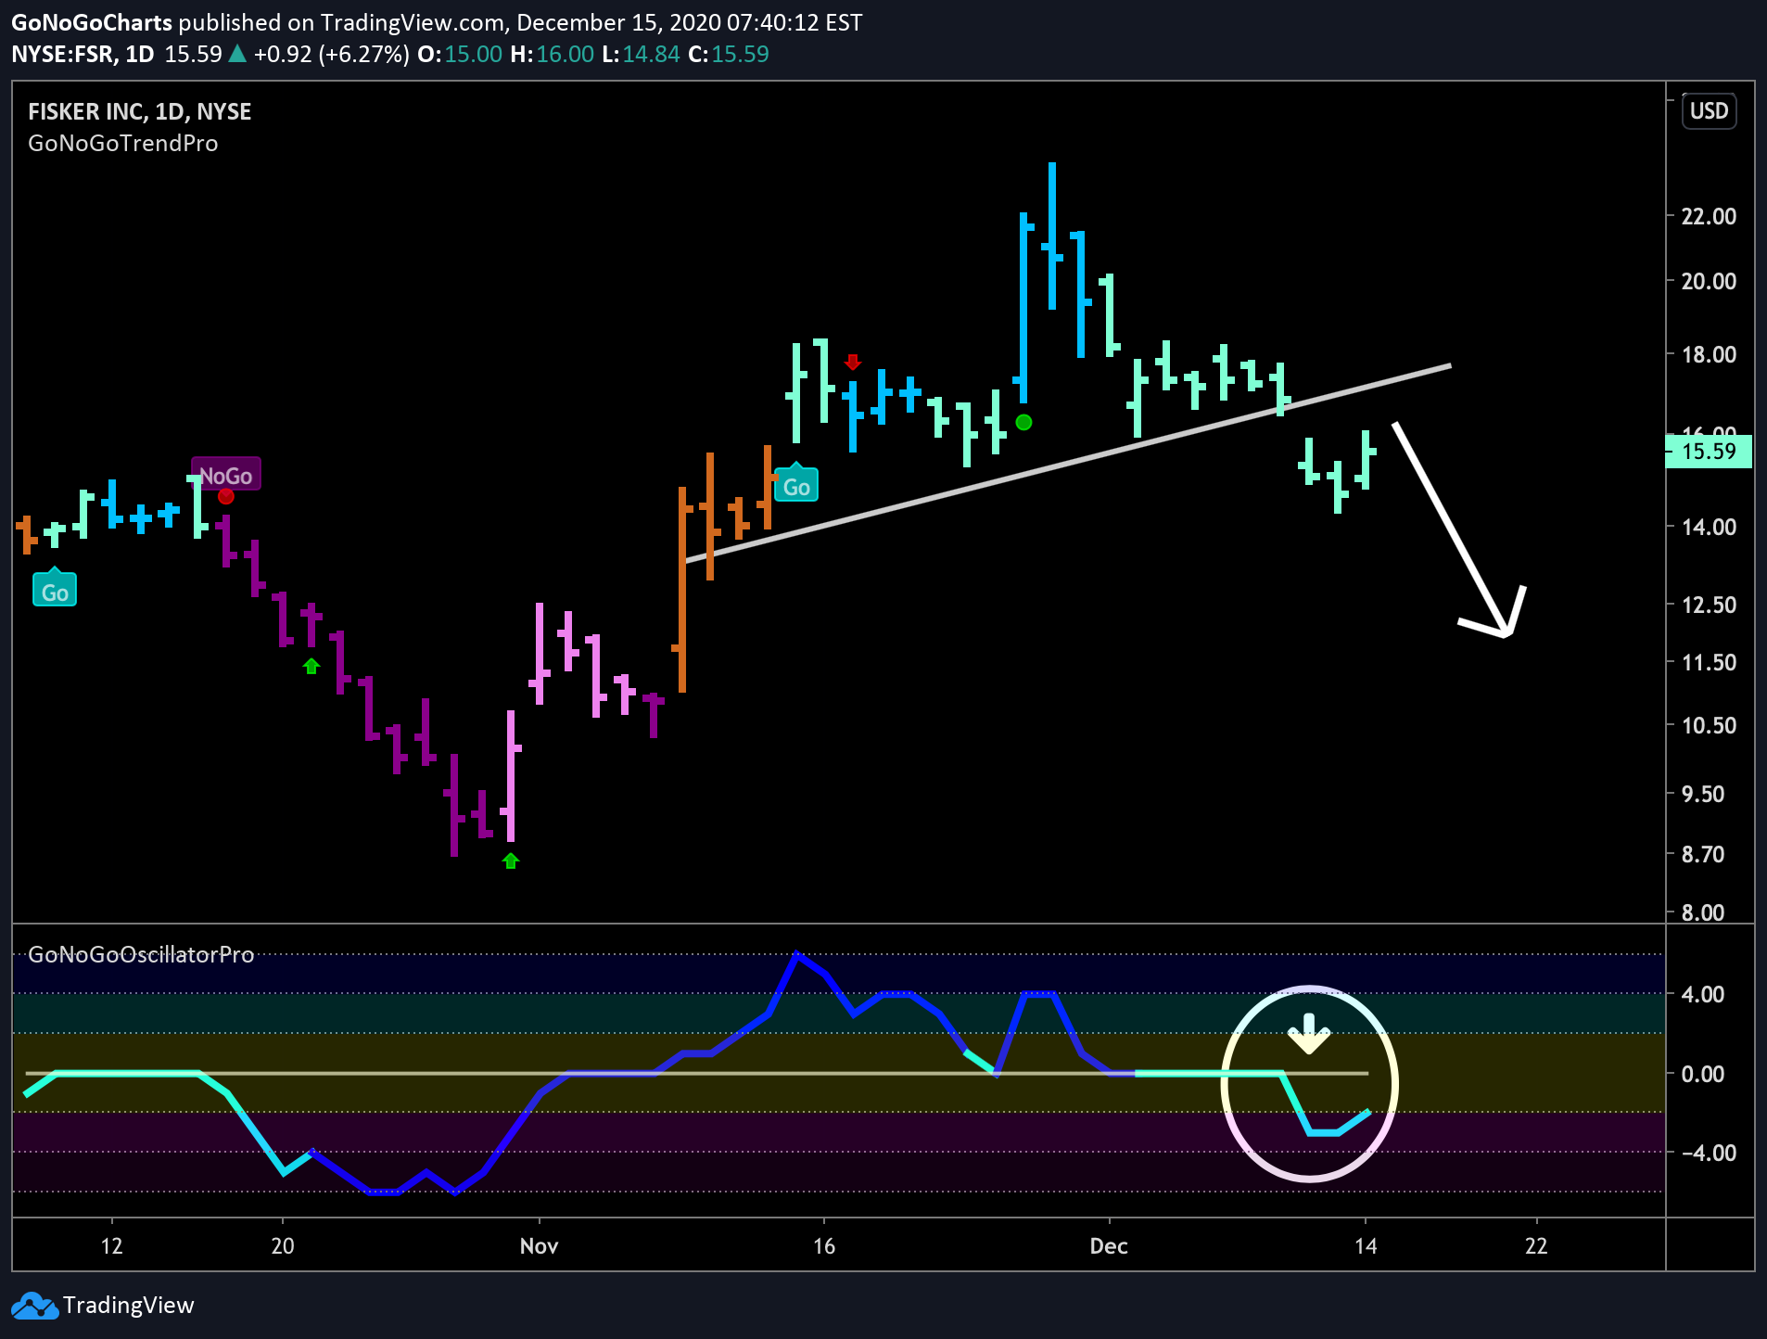Image resolution: width=1767 pixels, height=1339 pixels.
Task: Click the 4.00 oscillator axis label
Action: [1703, 994]
